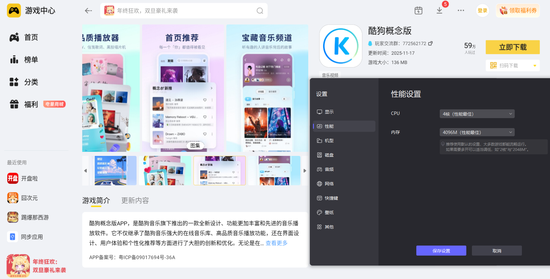Open 磁盘 settings section
Viewport: 550px width, 279px height.
344,155
